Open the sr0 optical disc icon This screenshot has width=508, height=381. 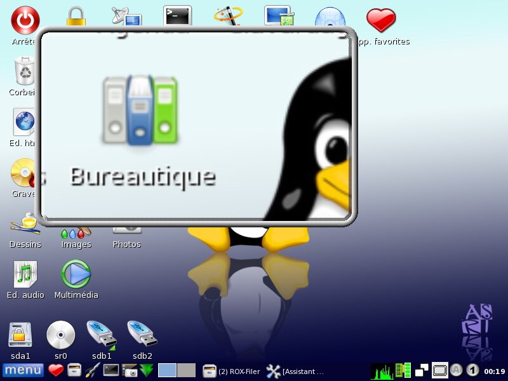[60, 335]
